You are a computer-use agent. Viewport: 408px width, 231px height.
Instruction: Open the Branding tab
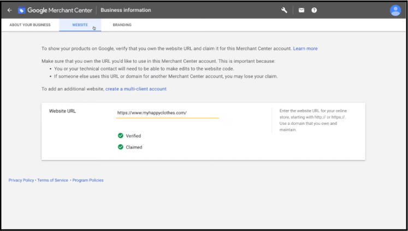click(x=122, y=25)
